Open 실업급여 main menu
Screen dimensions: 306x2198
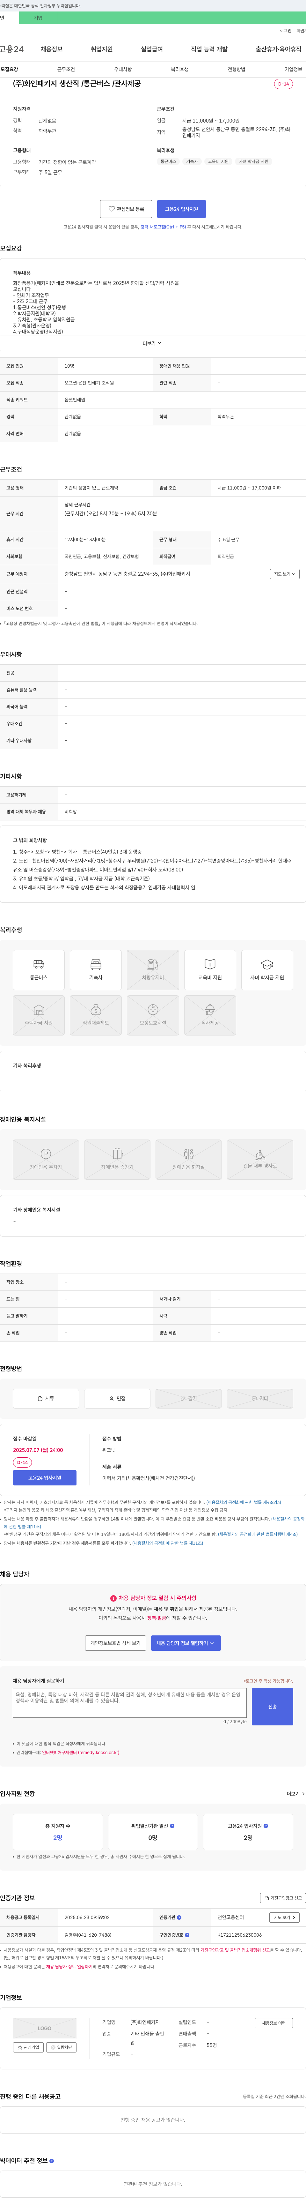point(152,49)
